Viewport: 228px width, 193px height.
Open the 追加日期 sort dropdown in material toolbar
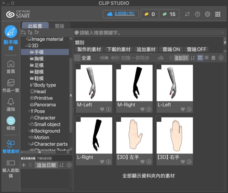181,58
